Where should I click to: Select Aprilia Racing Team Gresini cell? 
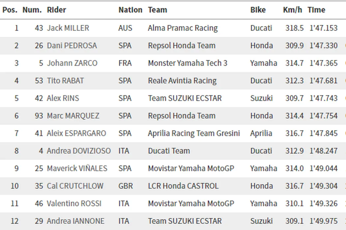(x=194, y=133)
